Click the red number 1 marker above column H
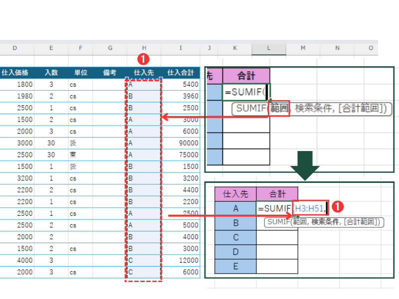Viewport: 399px width, 299px height. pyautogui.click(x=143, y=59)
